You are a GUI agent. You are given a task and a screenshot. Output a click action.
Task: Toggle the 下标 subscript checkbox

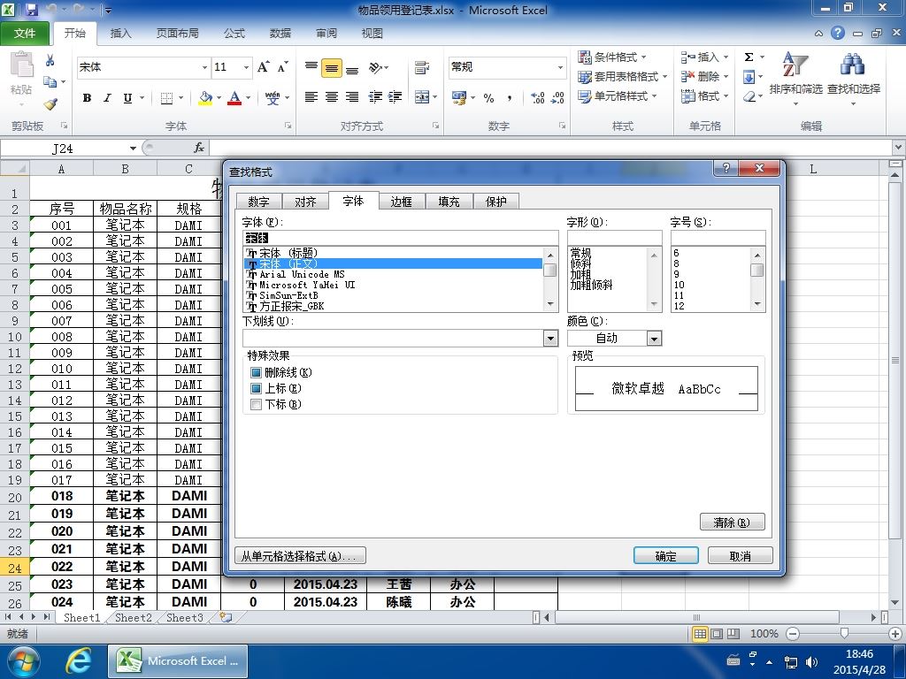click(x=257, y=405)
